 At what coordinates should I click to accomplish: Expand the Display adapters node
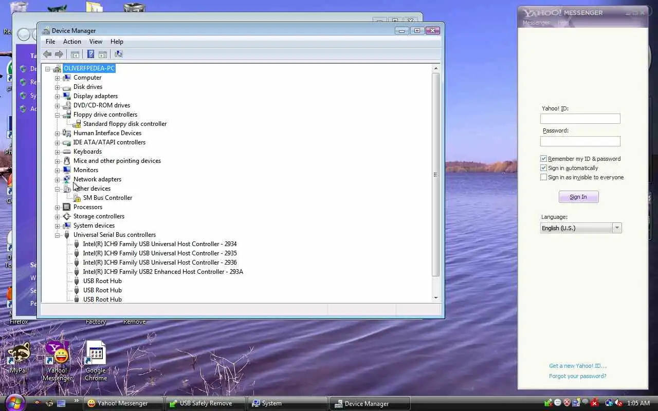(58, 97)
